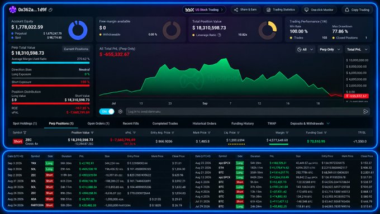
Task: Click the All Total PnL value -655,332.67
Action: click(x=115, y=55)
